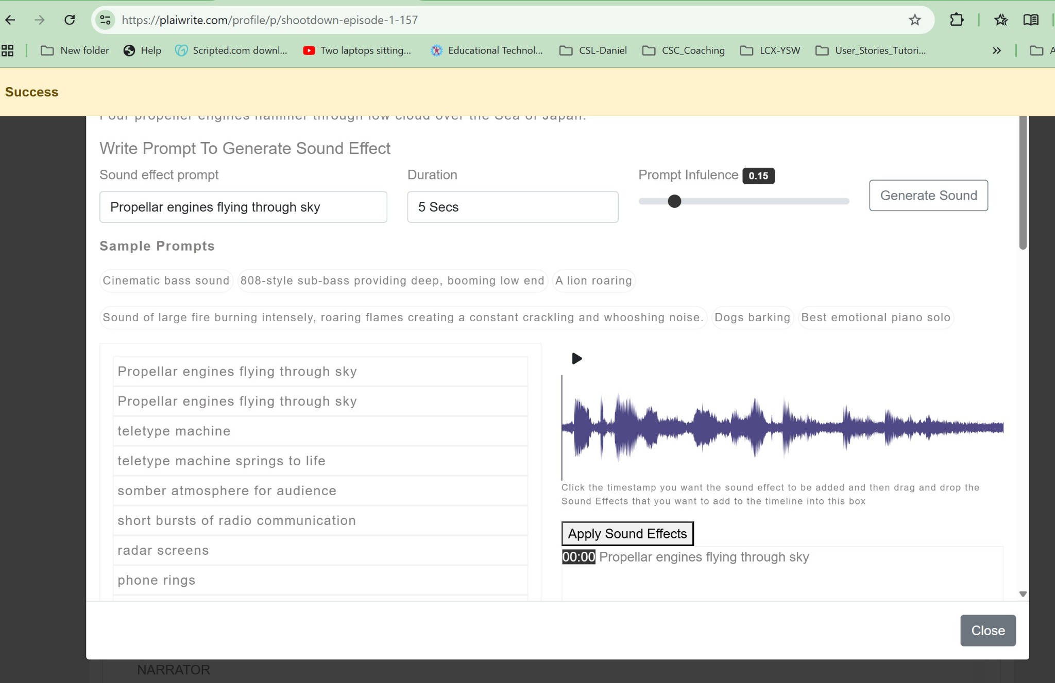Click the Sound effect prompt input field
Screen dimensions: 1055x683
pos(243,207)
